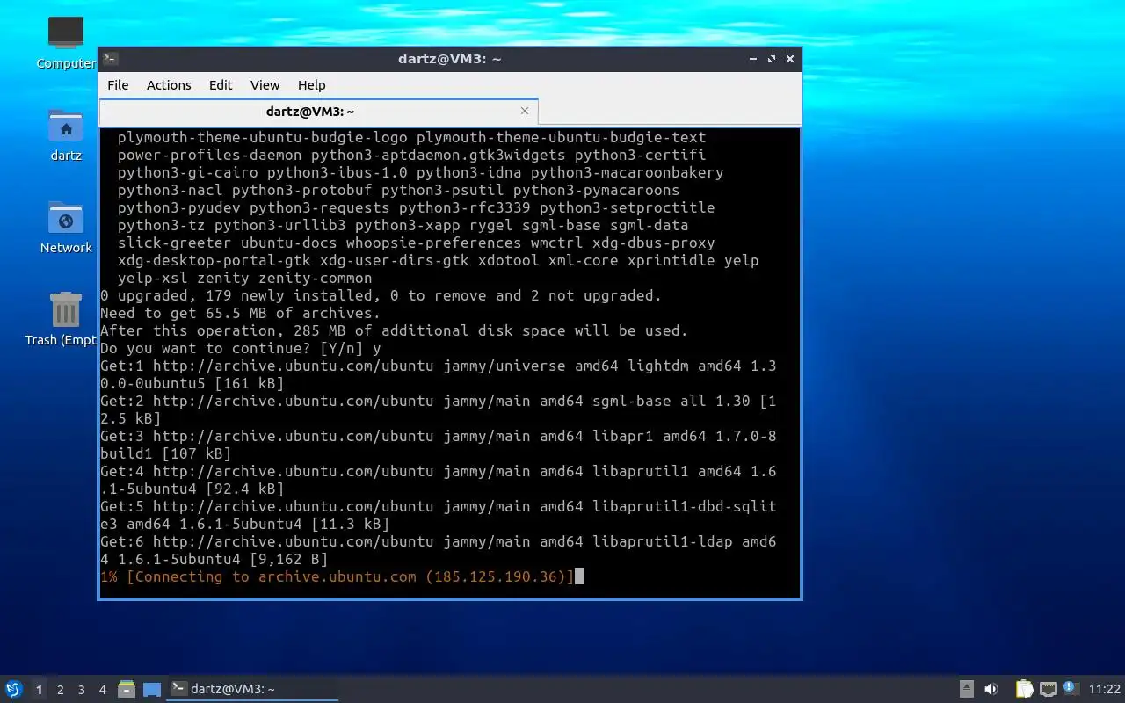Click 'Do you want to continue? [Y/n] y' line

241,348
